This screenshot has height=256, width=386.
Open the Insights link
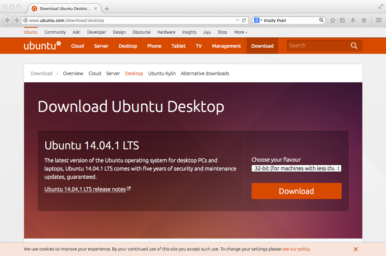click(x=189, y=32)
